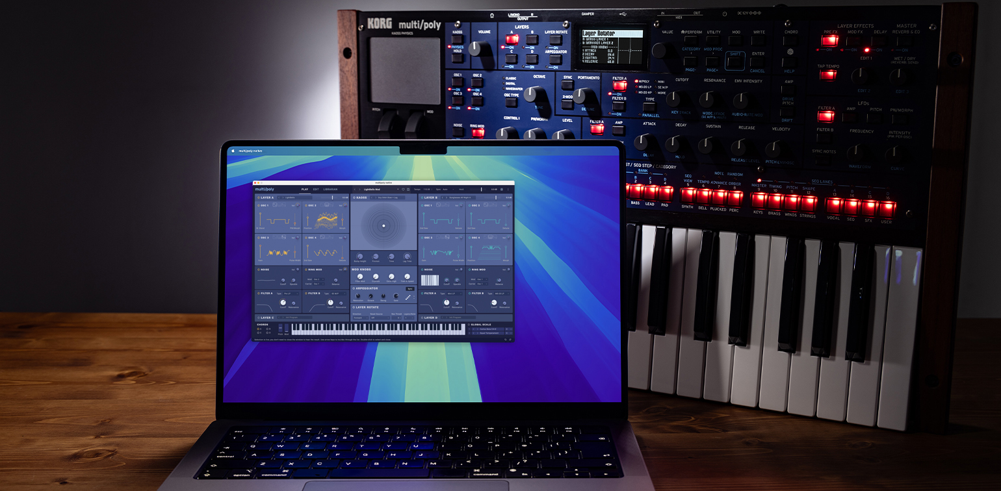Click the Kaoss pad center dot
This screenshot has width=1001, height=491.
383,225
